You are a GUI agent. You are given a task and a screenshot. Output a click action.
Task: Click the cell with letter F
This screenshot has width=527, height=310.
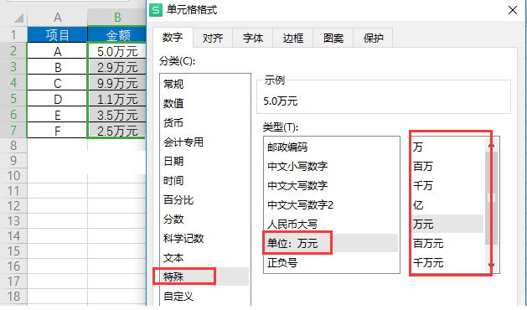click(58, 130)
